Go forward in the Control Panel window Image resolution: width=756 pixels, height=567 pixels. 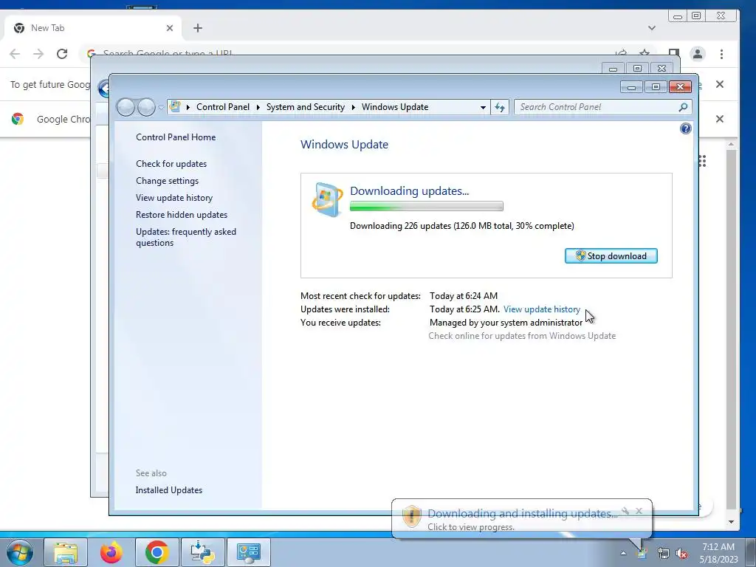point(147,107)
